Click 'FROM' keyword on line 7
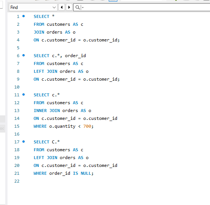The height and width of the screenshot is (205, 210). point(39,63)
